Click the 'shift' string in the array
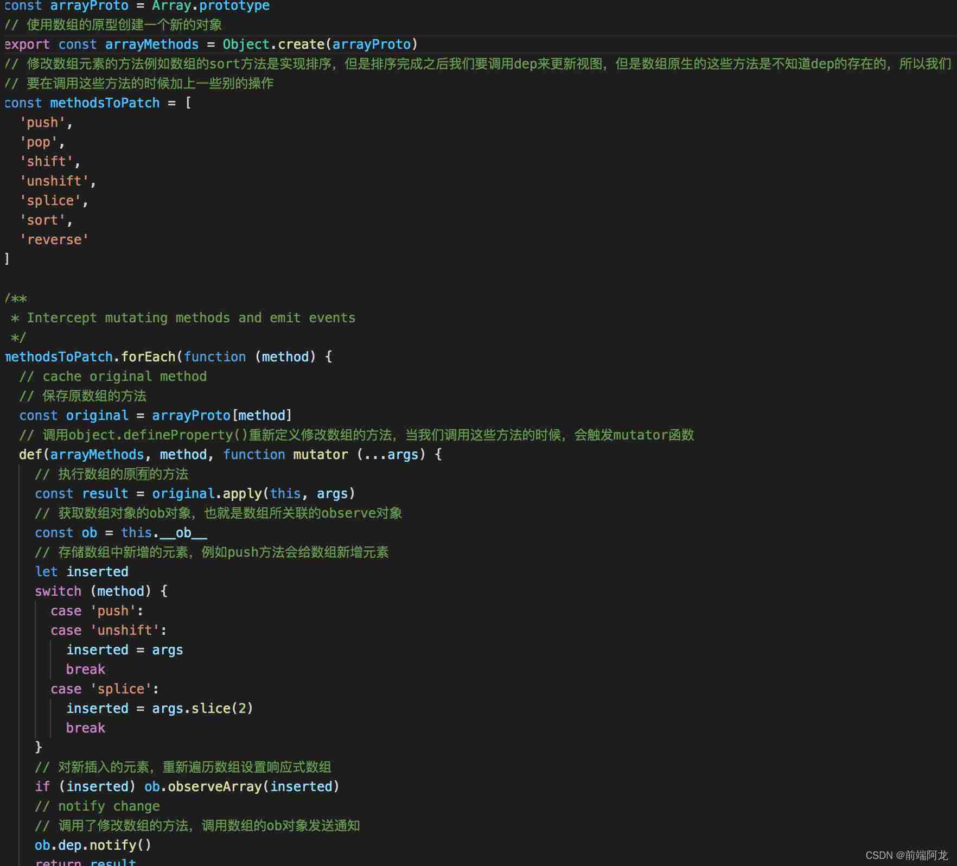This screenshot has height=866, width=957. 46,162
